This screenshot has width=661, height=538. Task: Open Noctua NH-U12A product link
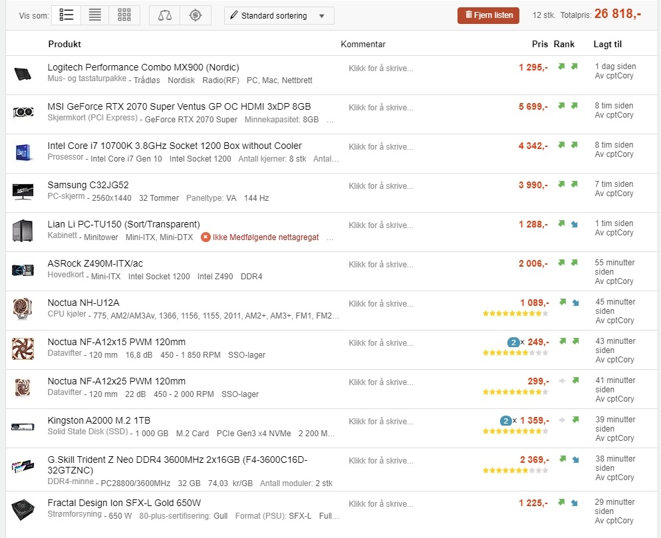[84, 303]
